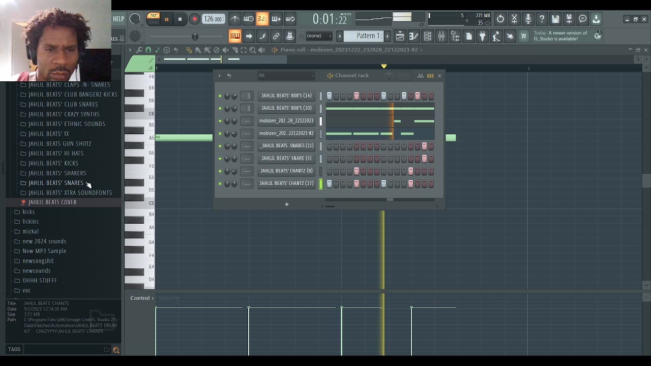Toggle loop recording icon
This screenshot has height=366, width=651.
(x=290, y=19)
